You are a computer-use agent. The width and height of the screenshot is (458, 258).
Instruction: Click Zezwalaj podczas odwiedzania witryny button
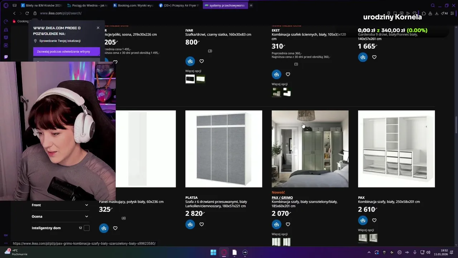pyautogui.click(x=67, y=52)
